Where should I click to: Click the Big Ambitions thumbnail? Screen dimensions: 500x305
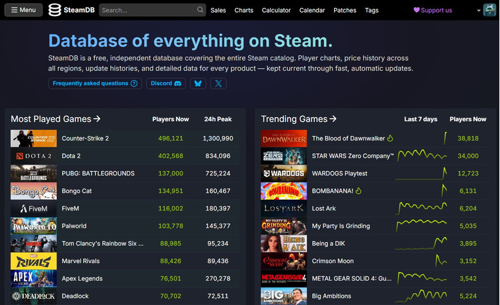[284, 296]
